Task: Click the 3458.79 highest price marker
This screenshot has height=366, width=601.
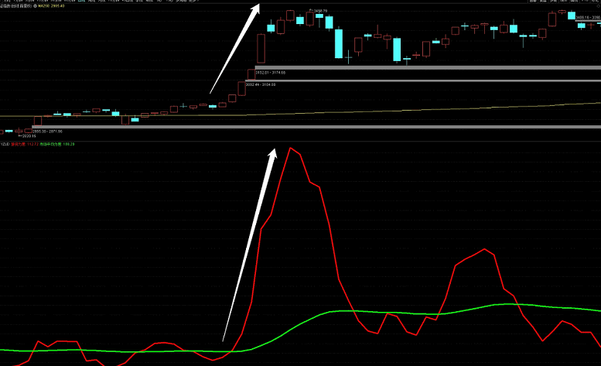Action: coord(319,11)
